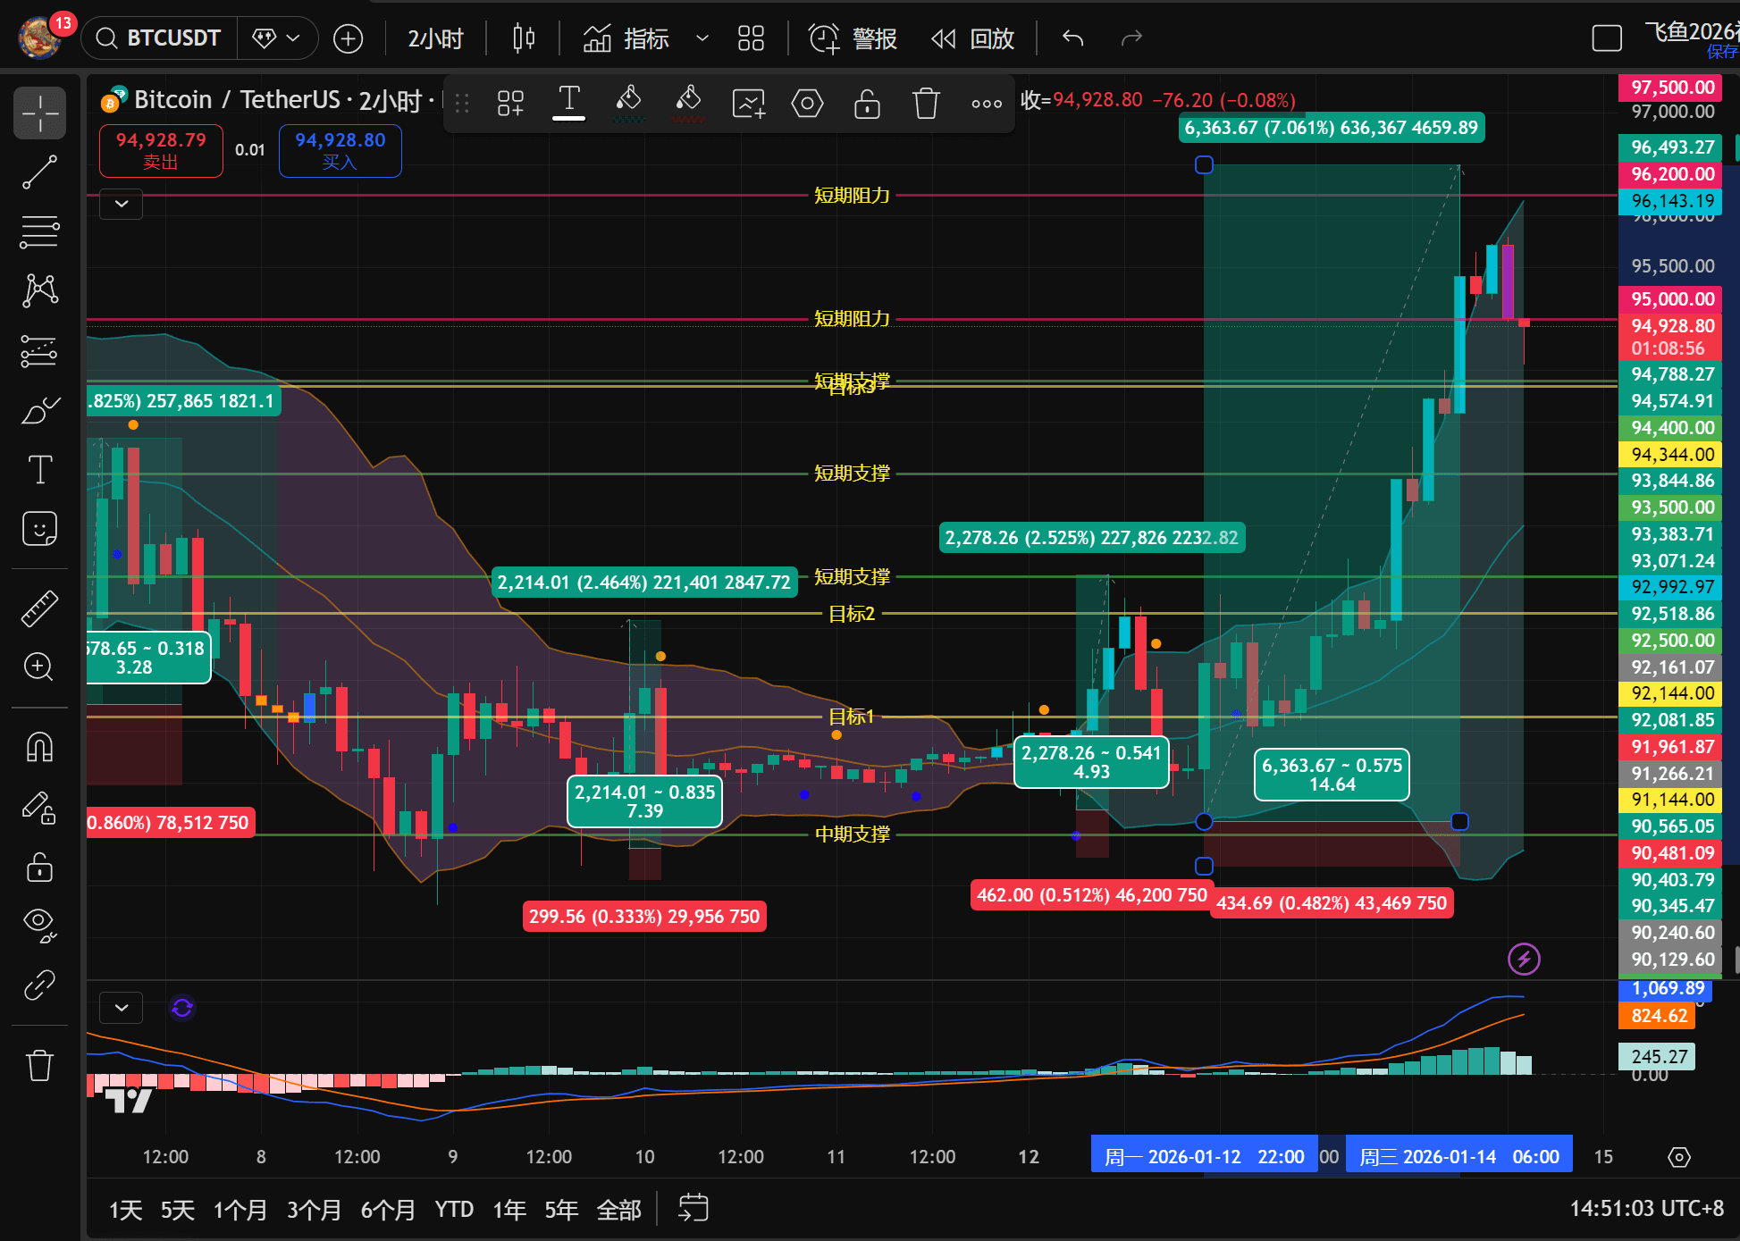Toggle lock all drawings padlock
The width and height of the screenshot is (1740, 1241).
point(39,867)
